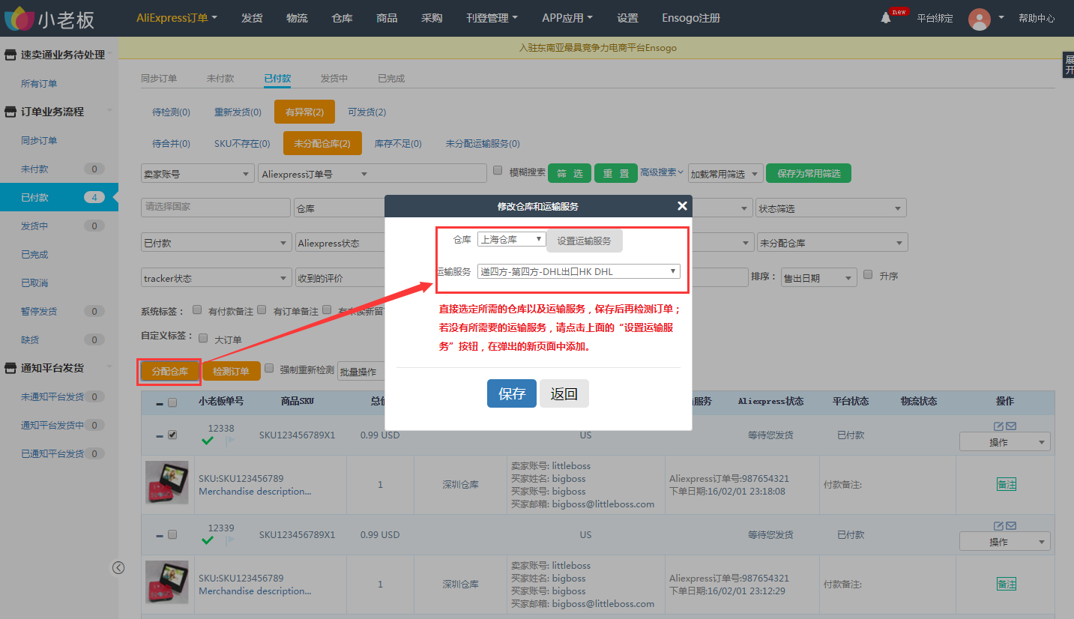The width and height of the screenshot is (1074, 619).
Task: Click the 通知平台发货 section icon
Action: click(10, 368)
